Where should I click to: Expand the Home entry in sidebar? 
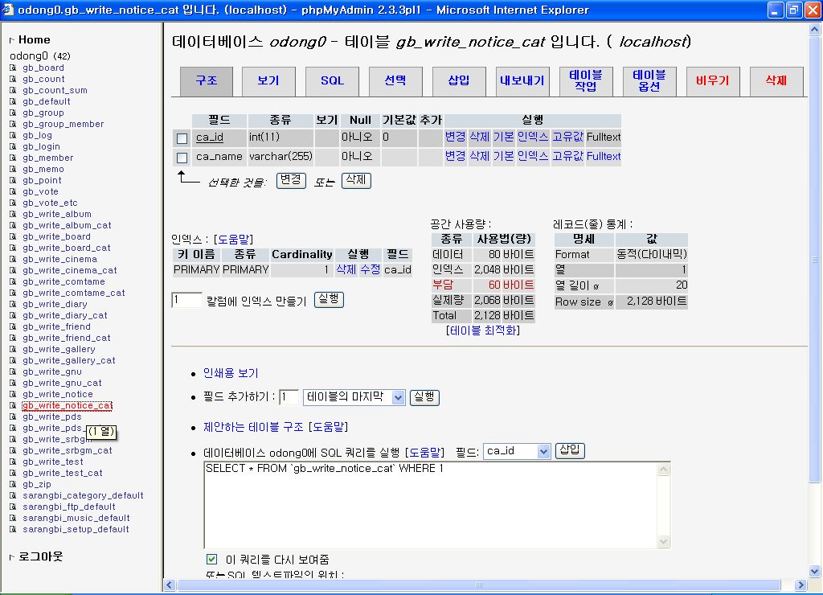[x=12, y=40]
